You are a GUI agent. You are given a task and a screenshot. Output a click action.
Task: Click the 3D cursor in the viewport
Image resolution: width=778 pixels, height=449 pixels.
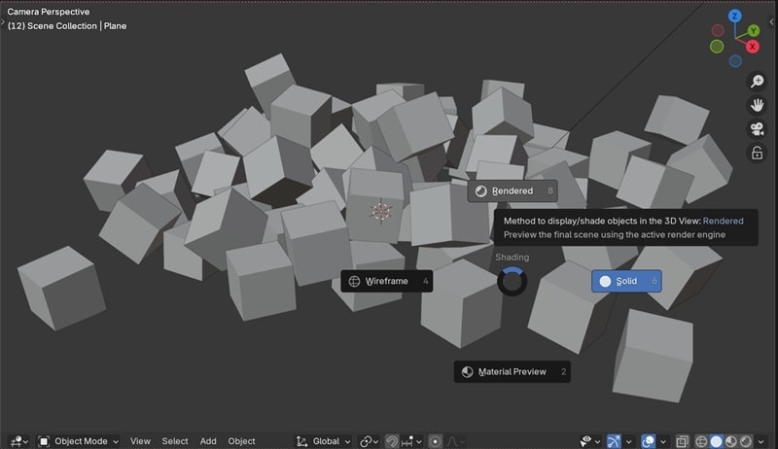(x=381, y=212)
